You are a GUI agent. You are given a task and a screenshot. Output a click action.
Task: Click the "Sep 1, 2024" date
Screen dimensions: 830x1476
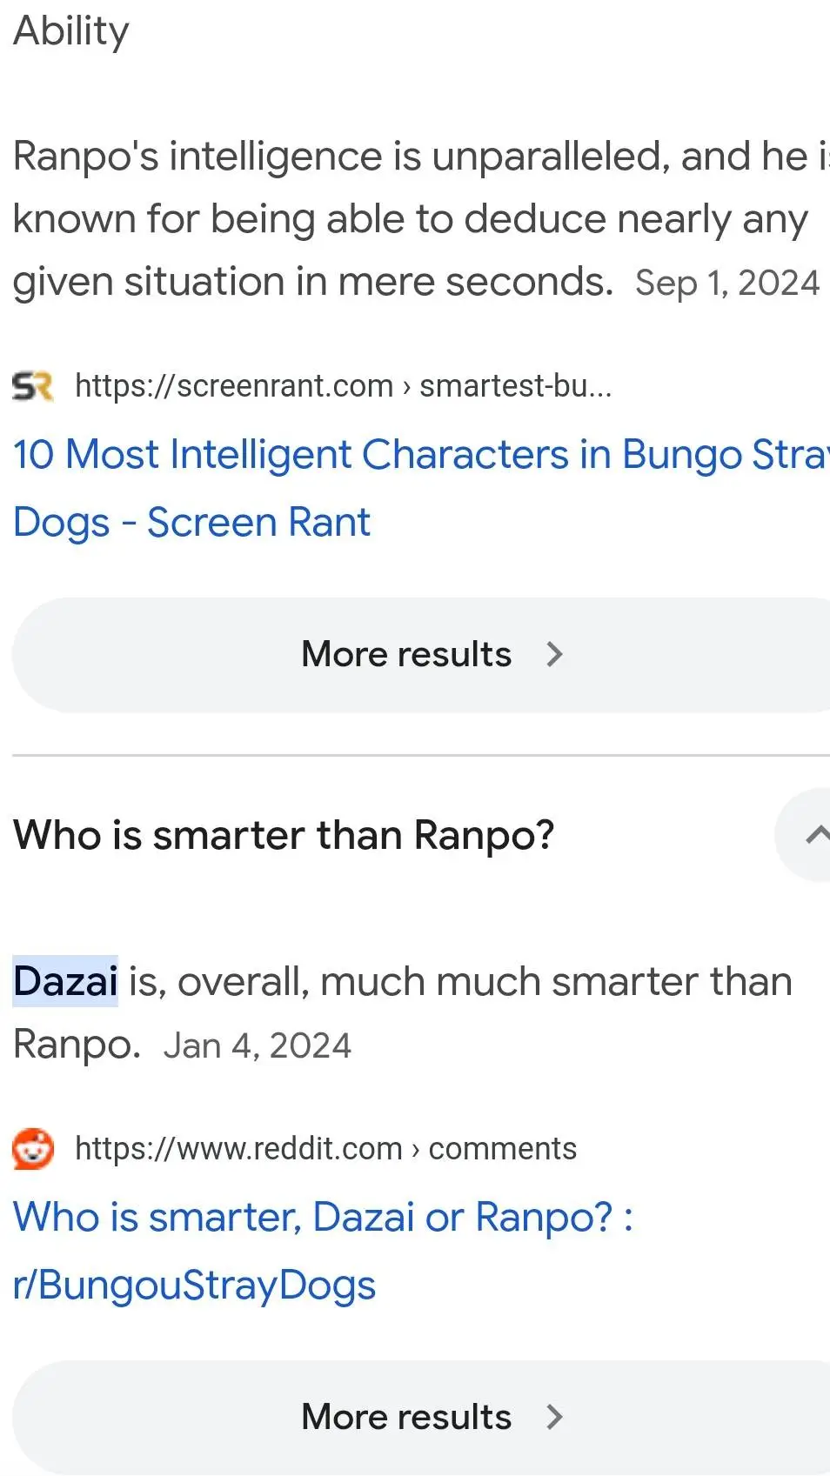[x=727, y=283]
